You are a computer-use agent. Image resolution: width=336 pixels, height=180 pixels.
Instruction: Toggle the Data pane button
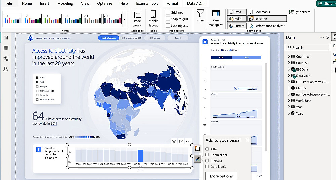coord(237,12)
